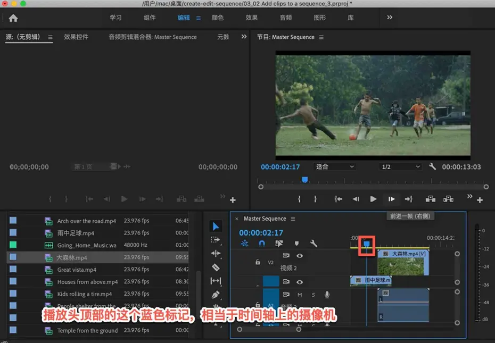Step back one frame in Program monitor

356,199
